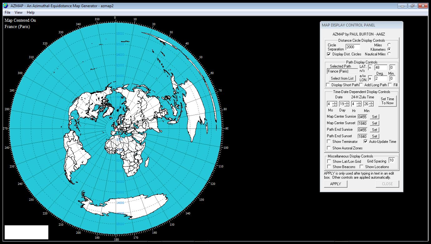Disable Auto-Update Time

365,142
